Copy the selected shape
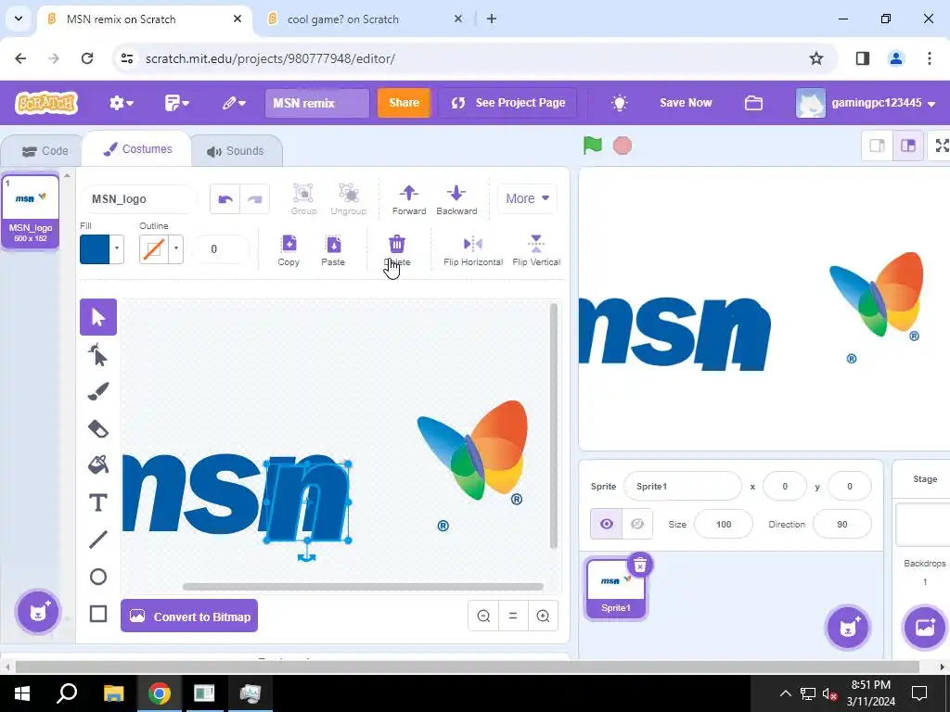This screenshot has height=712, width=950. [x=289, y=250]
